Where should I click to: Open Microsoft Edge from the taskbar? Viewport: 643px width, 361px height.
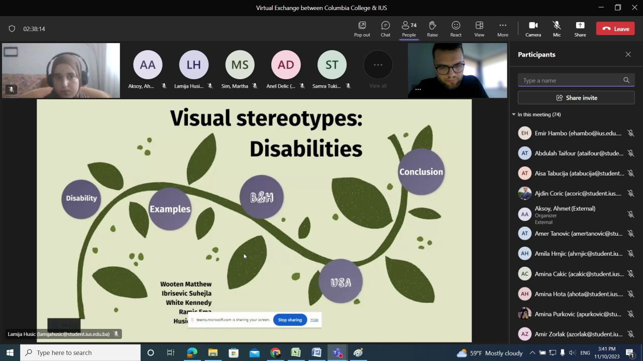point(192,352)
